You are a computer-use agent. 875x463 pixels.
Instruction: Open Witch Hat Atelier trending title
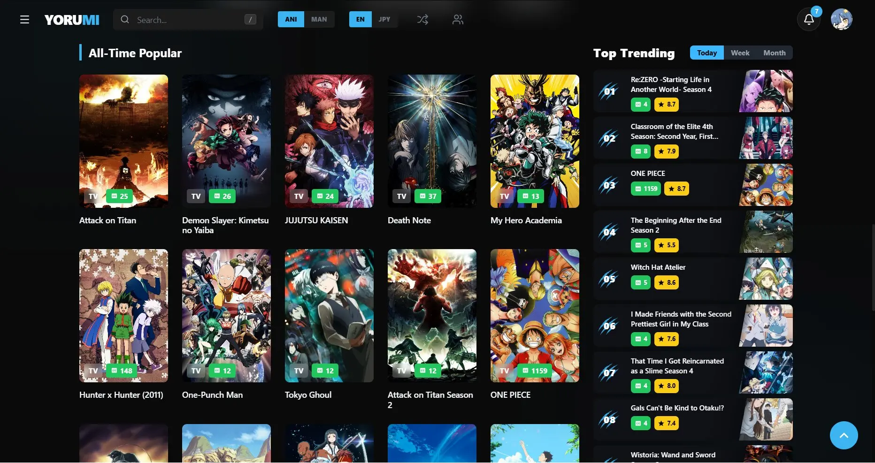click(658, 267)
